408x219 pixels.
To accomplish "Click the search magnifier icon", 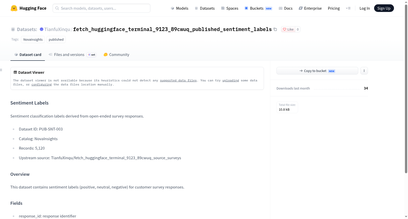I will (57, 8).
